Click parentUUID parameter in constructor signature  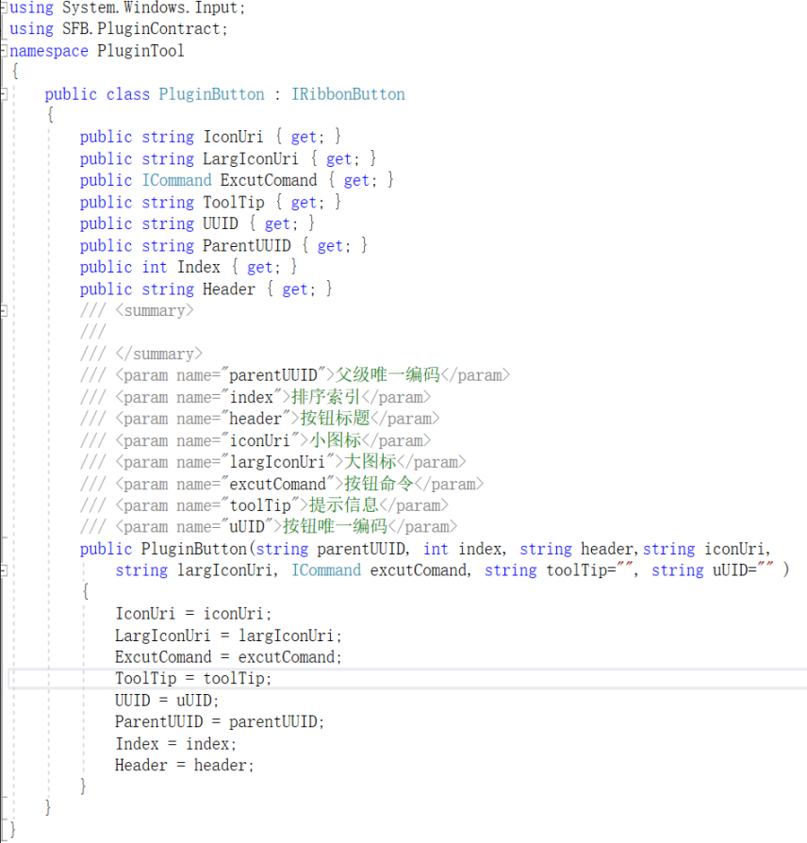pyautogui.click(x=361, y=549)
